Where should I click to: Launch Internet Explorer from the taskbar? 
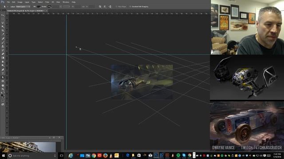point(71,155)
